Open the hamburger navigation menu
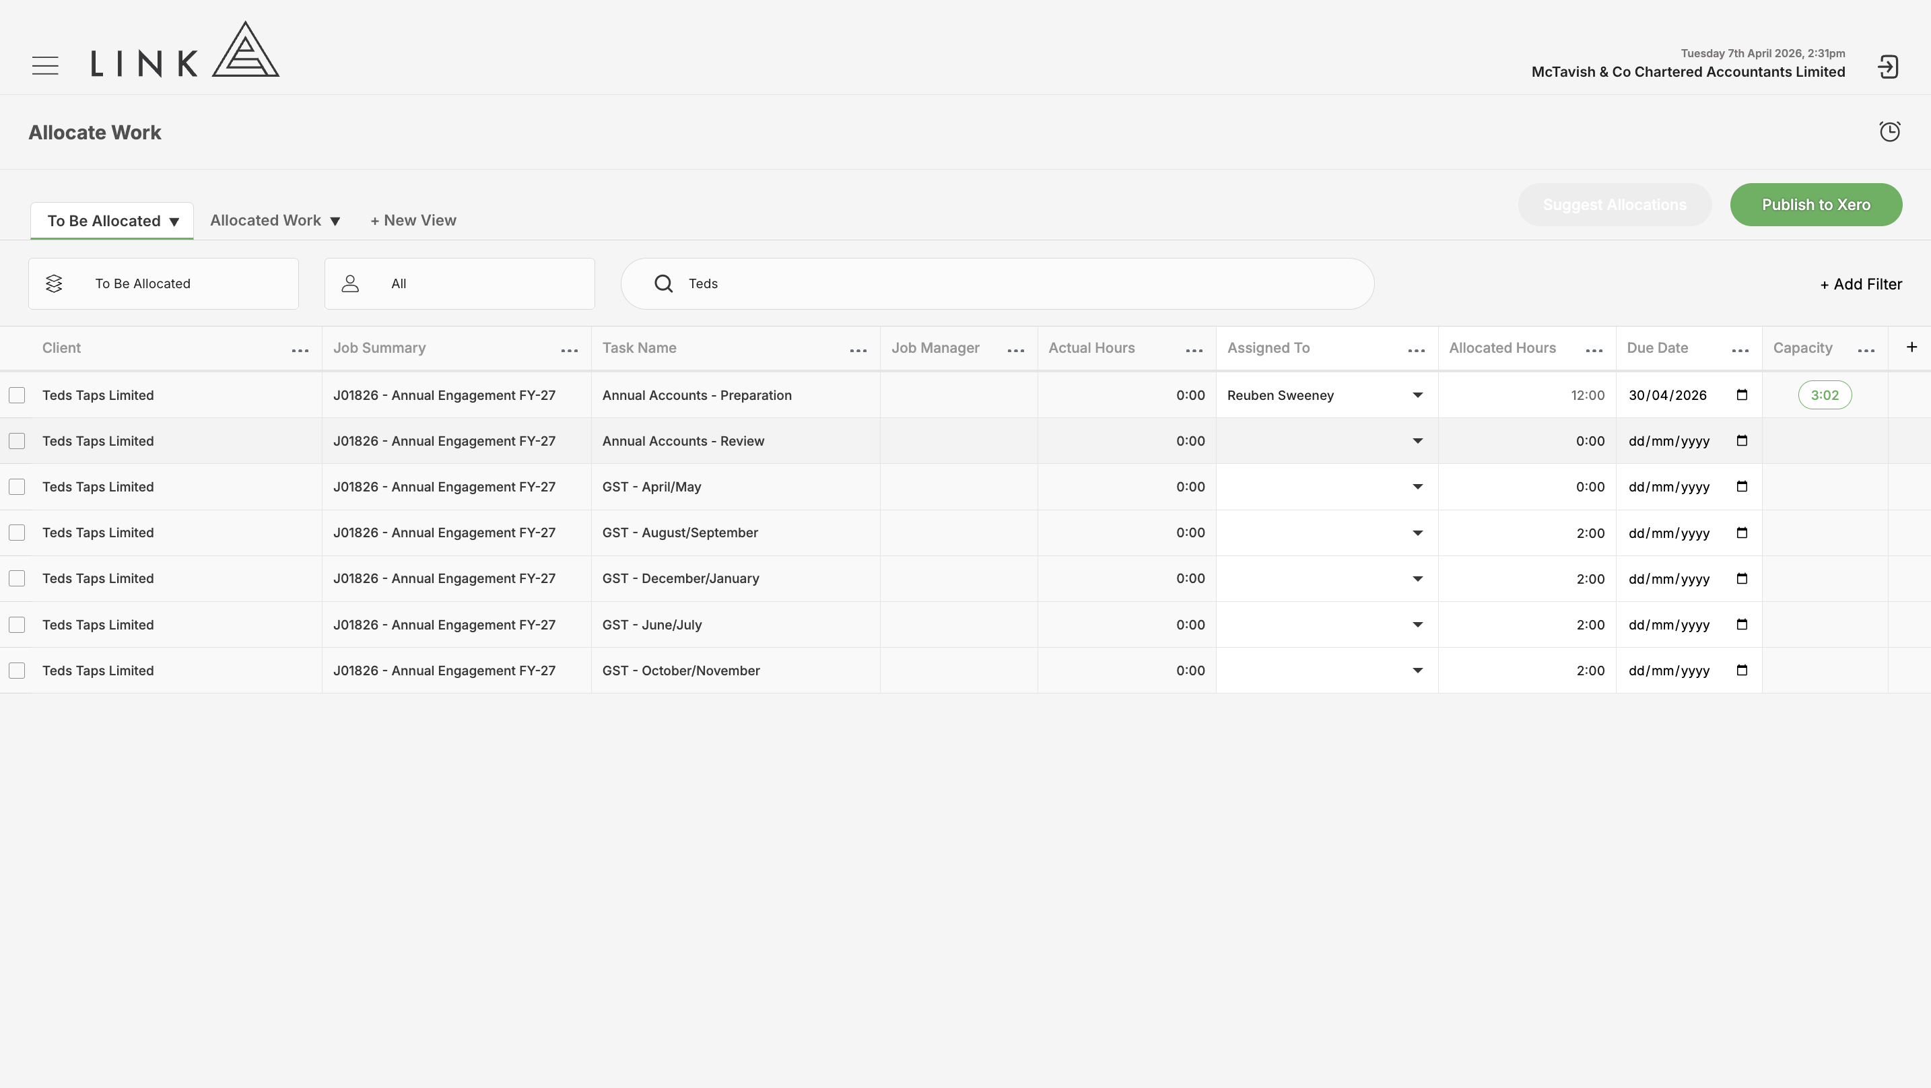The width and height of the screenshot is (1931, 1088). [x=45, y=66]
